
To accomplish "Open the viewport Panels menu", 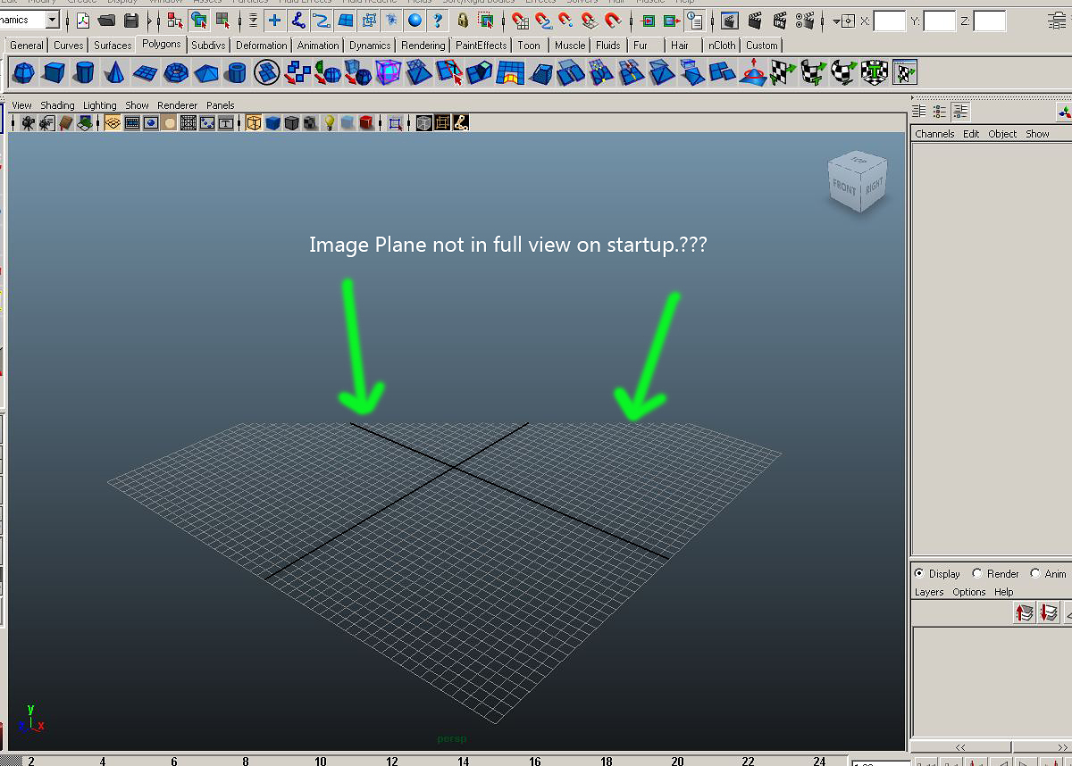I will (x=220, y=105).
